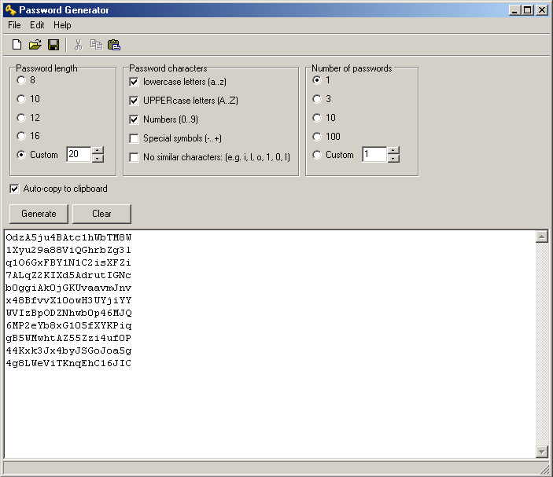Click the Generate button

click(39, 214)
